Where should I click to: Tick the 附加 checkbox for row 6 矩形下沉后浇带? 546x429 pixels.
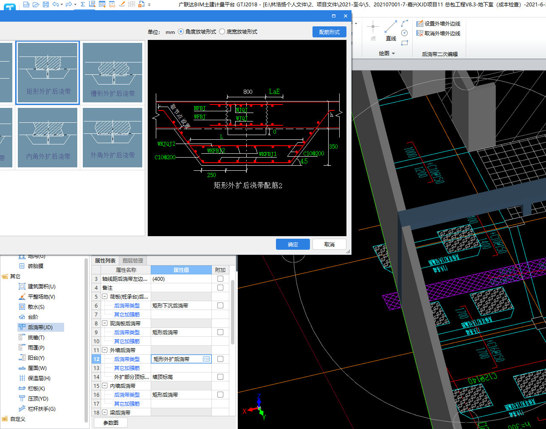click(220, 306)
